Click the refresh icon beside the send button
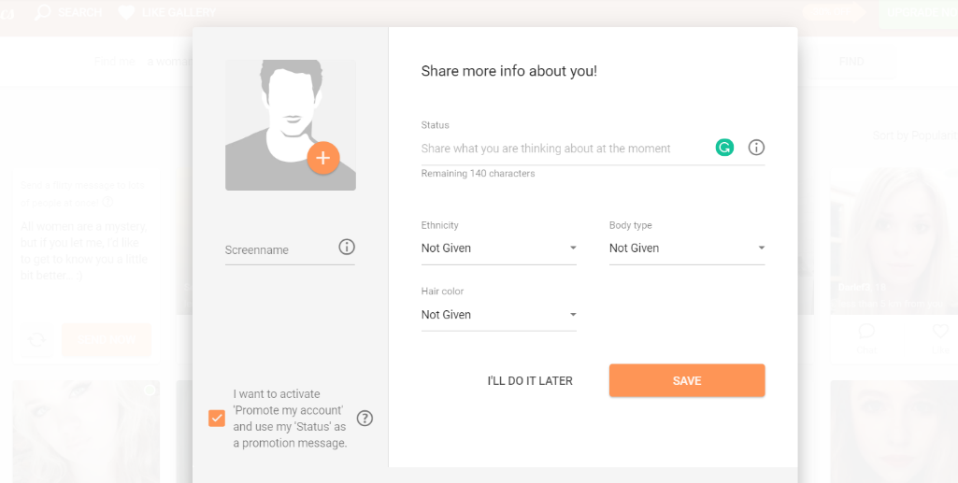958x483 pixels. [36, 340]
